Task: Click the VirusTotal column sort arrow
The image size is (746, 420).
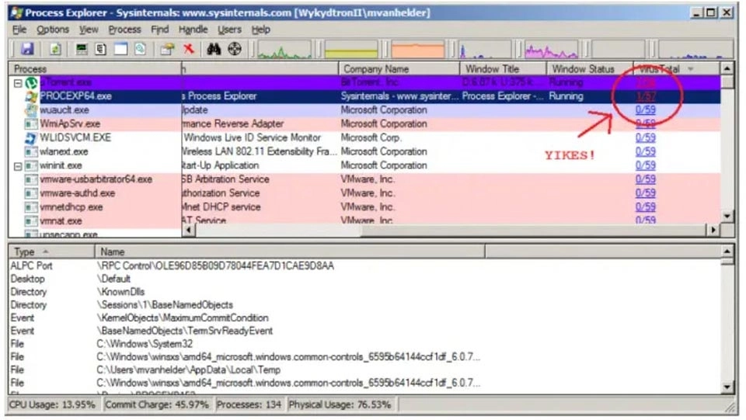Action: click(x=691, y=69)
